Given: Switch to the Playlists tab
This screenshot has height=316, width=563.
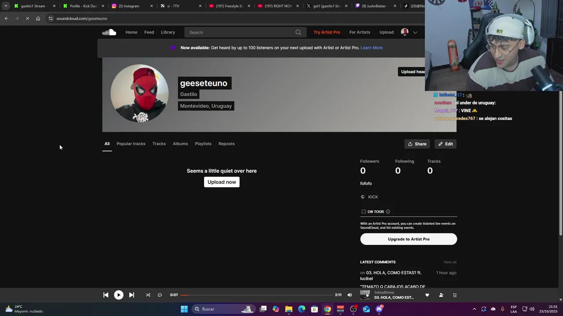Looking at the screenshot, I should (x=203, y=144).
